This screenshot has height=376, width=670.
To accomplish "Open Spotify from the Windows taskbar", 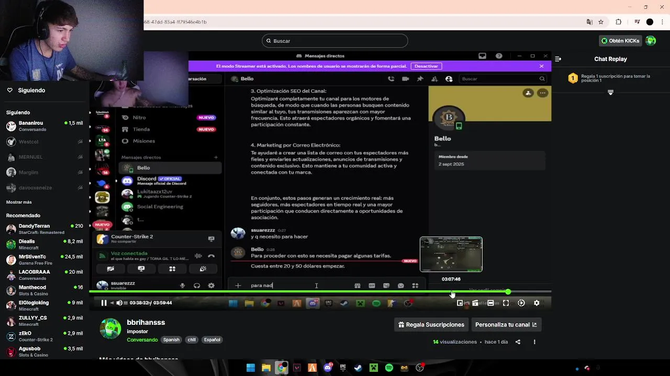I will [x=389, y=368].
